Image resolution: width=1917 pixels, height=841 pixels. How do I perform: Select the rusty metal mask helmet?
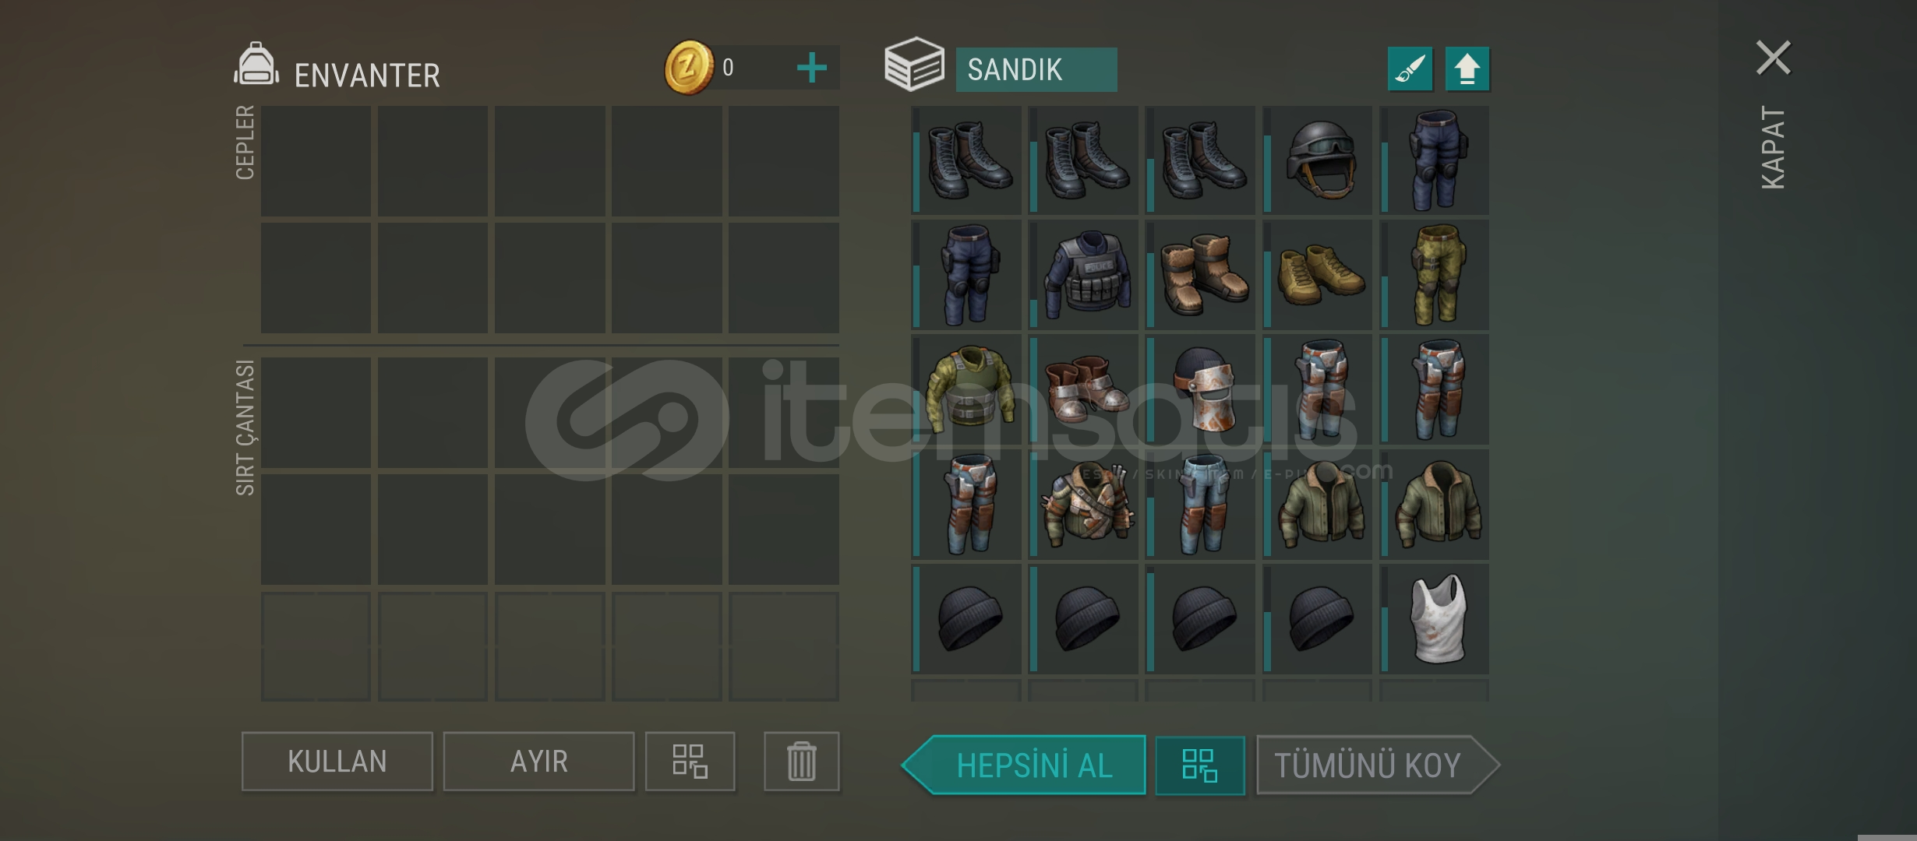click(1200, 389)
